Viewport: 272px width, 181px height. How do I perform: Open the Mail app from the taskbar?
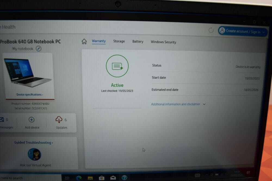pyautogui.click(x=113, y=178)
